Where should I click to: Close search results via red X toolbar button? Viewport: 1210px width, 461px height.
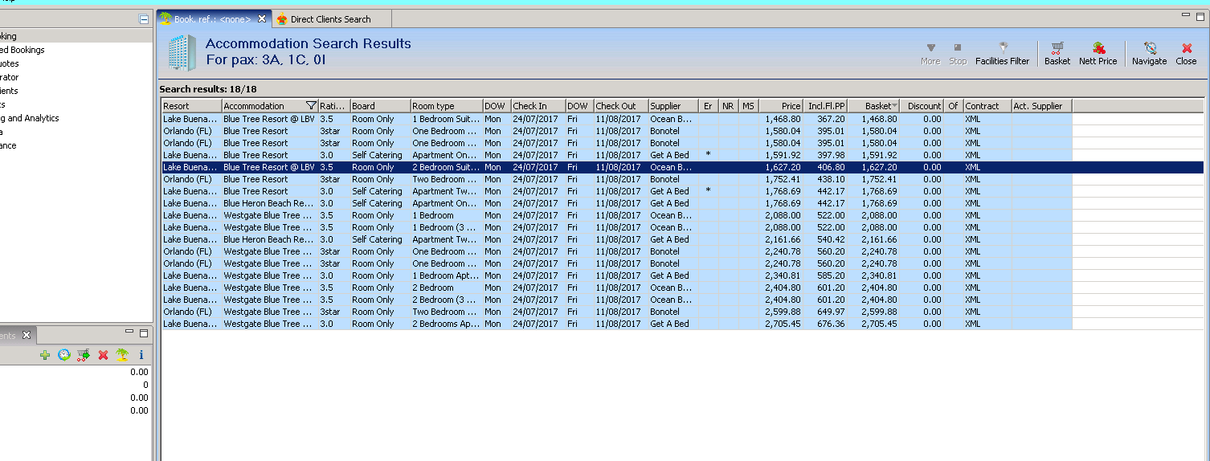coord(1186,54)
